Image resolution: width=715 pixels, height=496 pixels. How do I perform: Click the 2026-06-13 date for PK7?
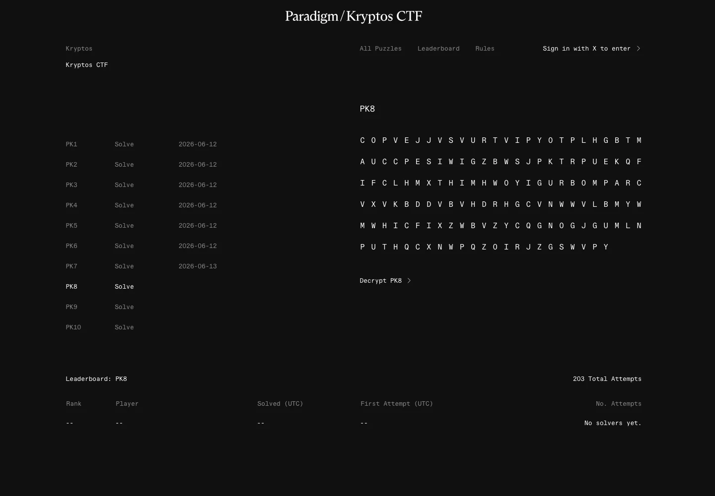[198, 266]
